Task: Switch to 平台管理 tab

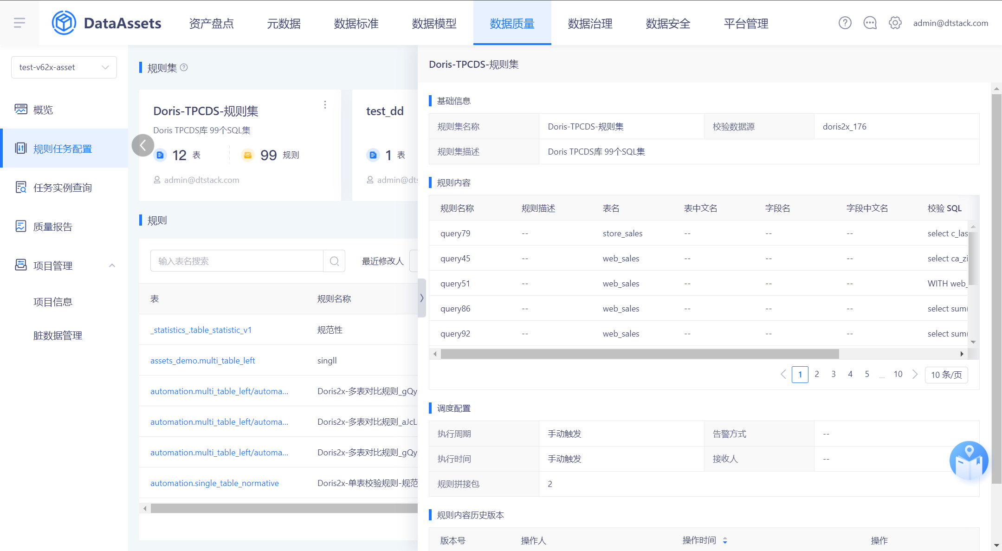Action: click(x=746, y=23)
